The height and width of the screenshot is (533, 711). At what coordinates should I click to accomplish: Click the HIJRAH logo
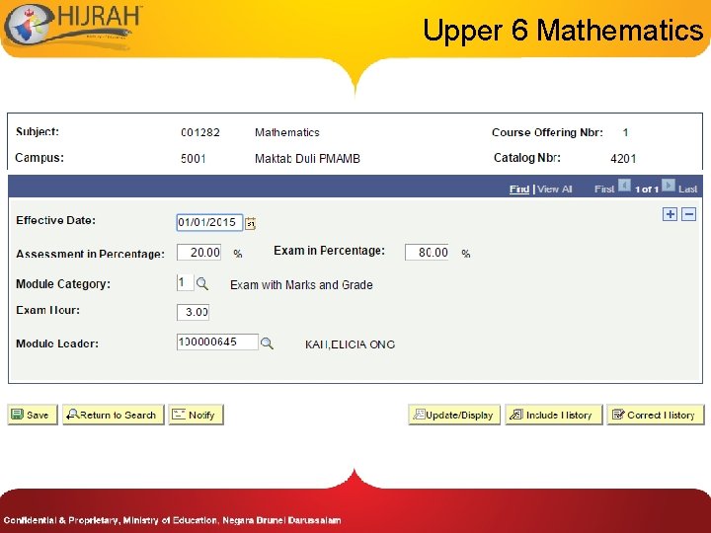(x=73, y=28)
